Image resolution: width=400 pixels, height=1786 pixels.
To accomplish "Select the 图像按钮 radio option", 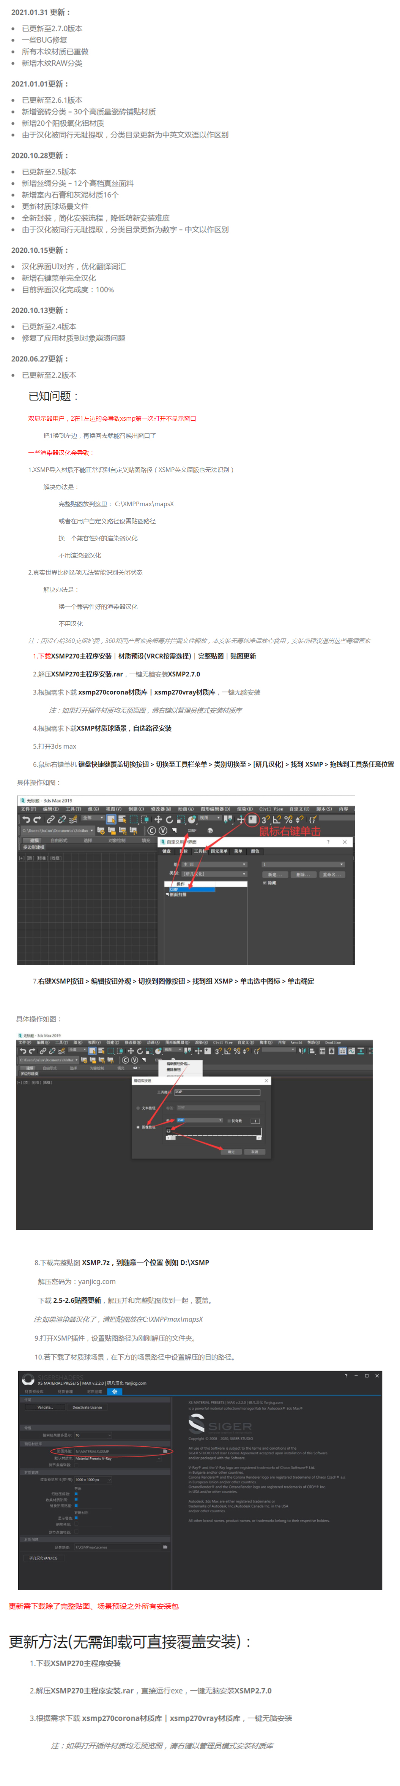I will coord(138,1127).
